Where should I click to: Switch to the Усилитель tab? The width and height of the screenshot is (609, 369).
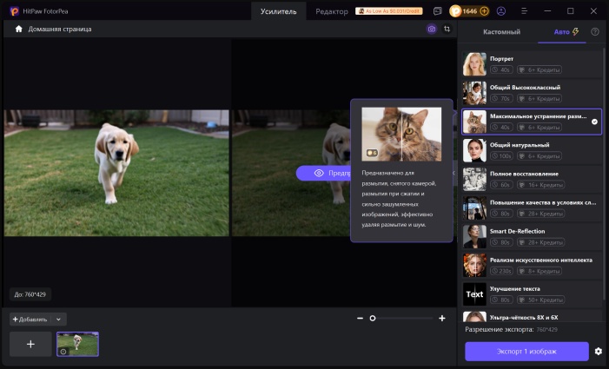coord(278,11)
